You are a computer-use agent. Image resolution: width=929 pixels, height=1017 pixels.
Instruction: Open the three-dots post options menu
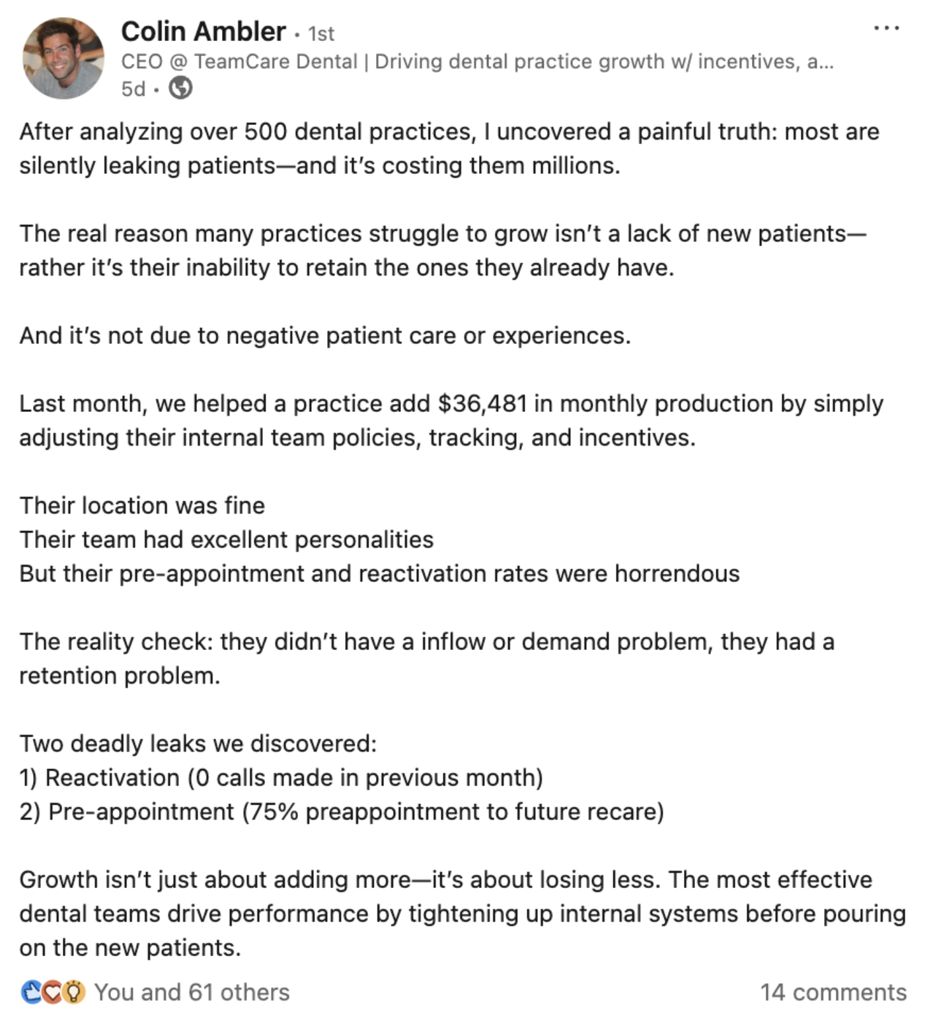click(886, 28)
